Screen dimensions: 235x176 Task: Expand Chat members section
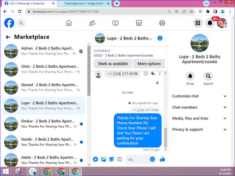click(x=199, y=107)
